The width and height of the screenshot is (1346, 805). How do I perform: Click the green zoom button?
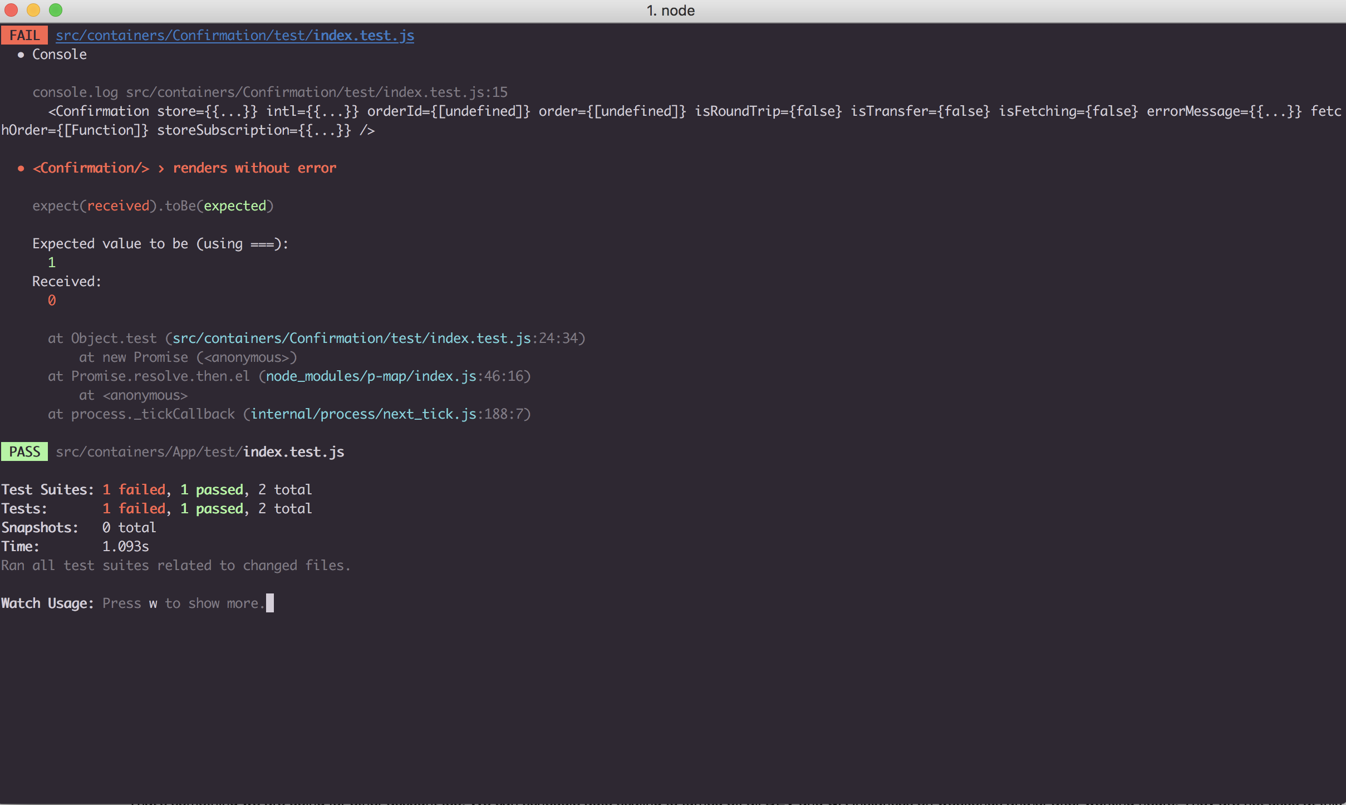tap(56, 9)
